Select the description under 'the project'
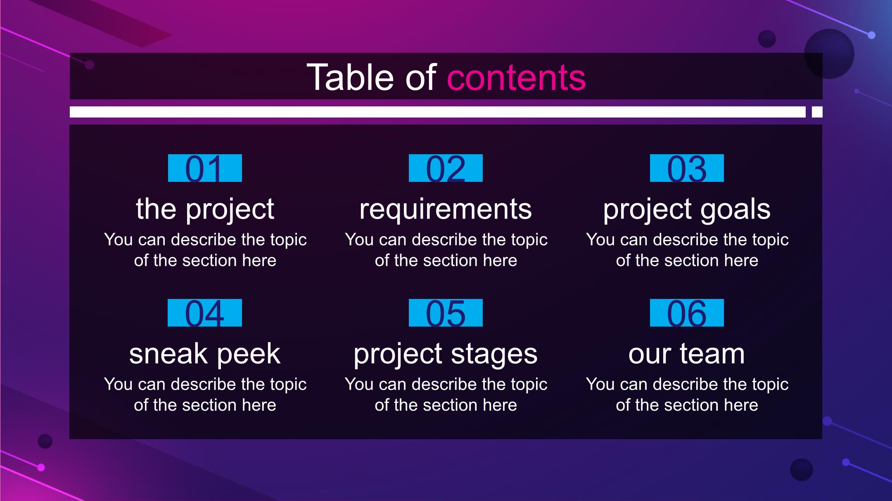 (x=205, y=250)
